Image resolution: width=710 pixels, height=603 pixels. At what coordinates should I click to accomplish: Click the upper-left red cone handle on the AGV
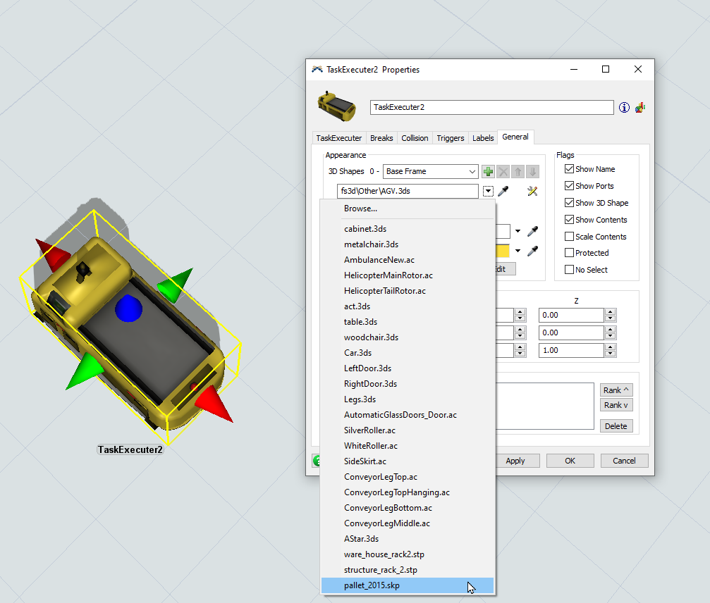(53, 256)
